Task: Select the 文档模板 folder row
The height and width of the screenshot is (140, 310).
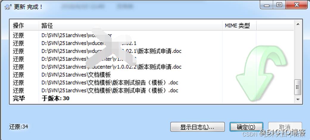Action: click(x=152, y=75)
